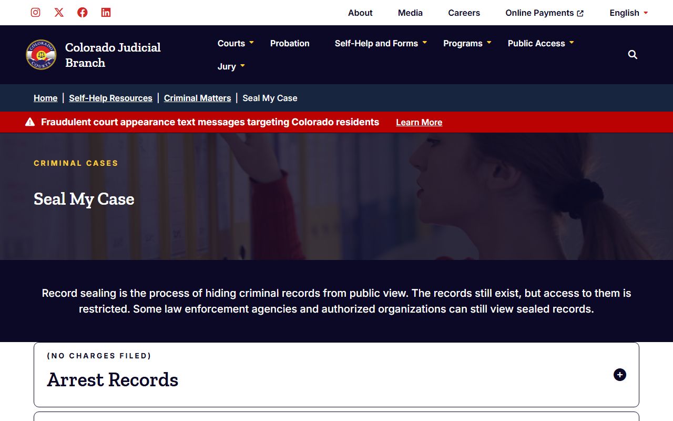This screenshot has height=421, width=673.
Task: Go to Home breadcrumb
Action: pos(46,98)
